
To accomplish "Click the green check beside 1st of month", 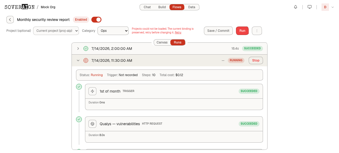I will [79, 87].
